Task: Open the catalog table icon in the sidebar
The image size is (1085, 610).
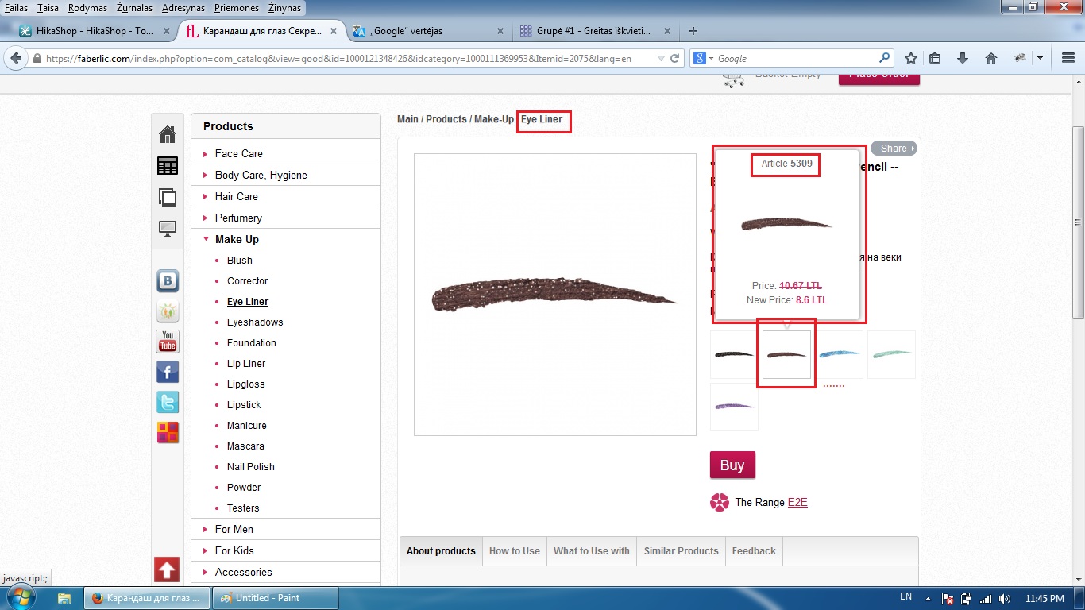Action: pos(168,166)
